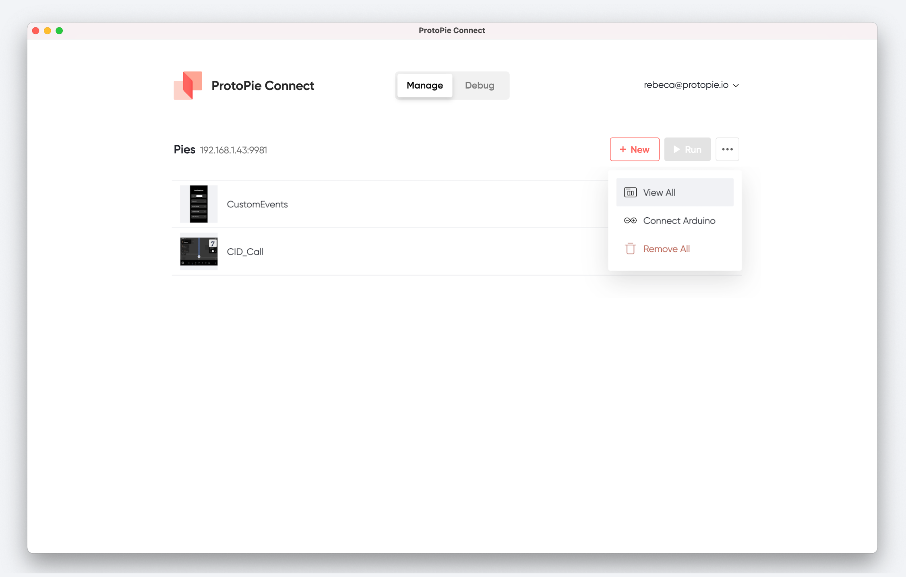Select the Manage tab
906x577 pixels.
[424, 85]
